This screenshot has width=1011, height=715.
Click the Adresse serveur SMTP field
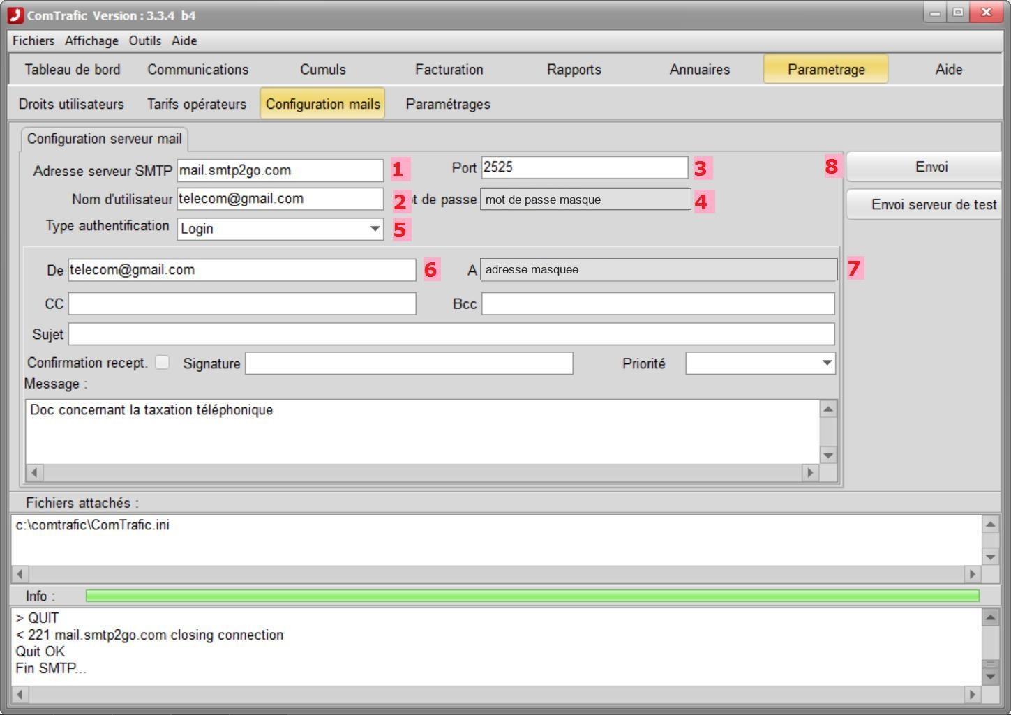280,170
